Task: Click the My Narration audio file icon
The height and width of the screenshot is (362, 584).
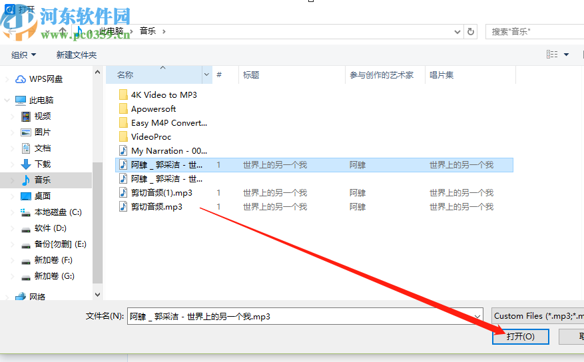Action: [123, 150]
